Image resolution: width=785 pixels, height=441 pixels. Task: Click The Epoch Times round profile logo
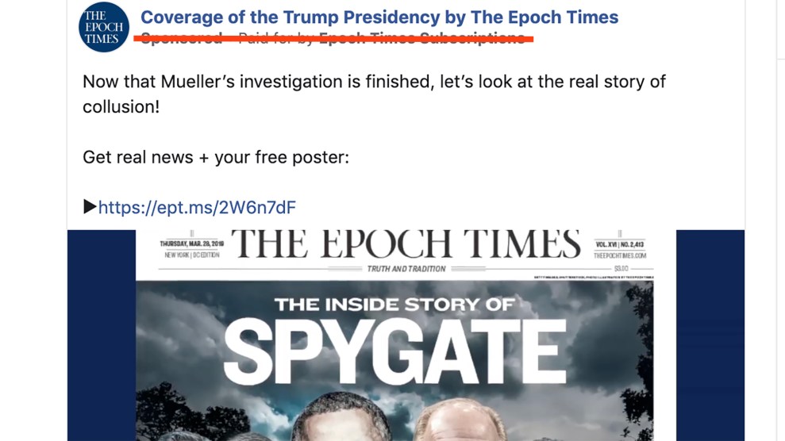coord(104,28)
